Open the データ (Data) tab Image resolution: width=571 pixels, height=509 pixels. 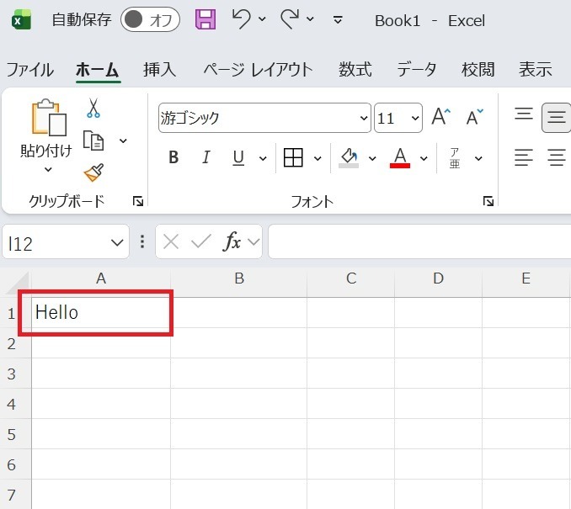tap(416, 70)
